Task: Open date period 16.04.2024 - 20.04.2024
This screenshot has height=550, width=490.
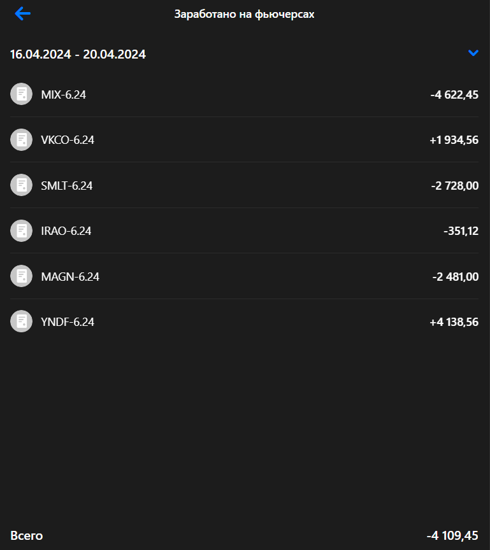Action: click(x=78, y=54)
